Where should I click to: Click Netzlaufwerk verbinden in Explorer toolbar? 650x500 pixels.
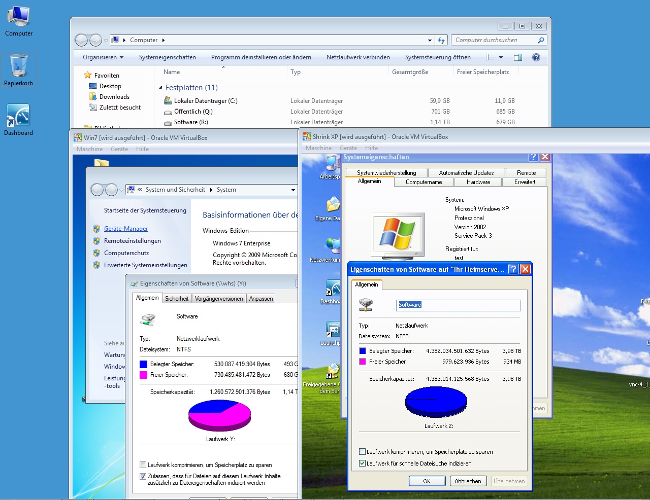point(358,57)
